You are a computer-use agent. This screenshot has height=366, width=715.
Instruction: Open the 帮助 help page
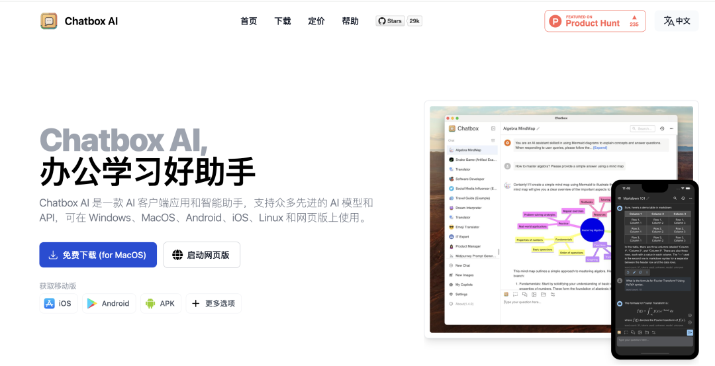point(350,21)
